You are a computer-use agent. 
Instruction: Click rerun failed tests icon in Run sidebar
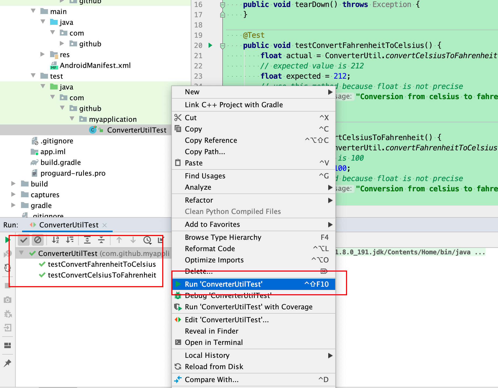coord(8,254)
